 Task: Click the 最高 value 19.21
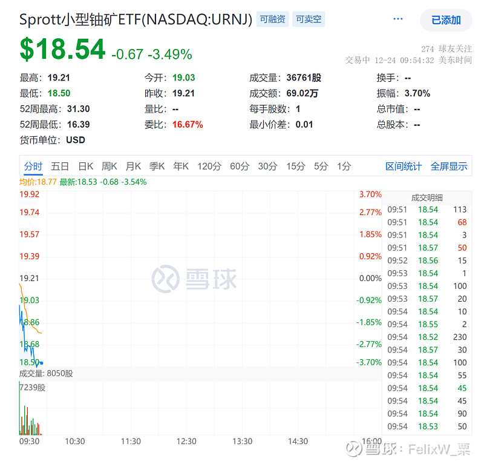click(x=59, y=78)
